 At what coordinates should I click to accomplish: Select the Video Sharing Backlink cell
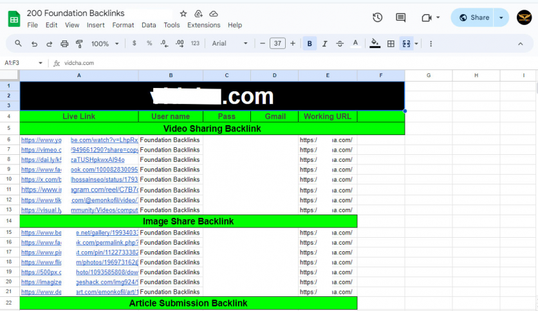212,129
